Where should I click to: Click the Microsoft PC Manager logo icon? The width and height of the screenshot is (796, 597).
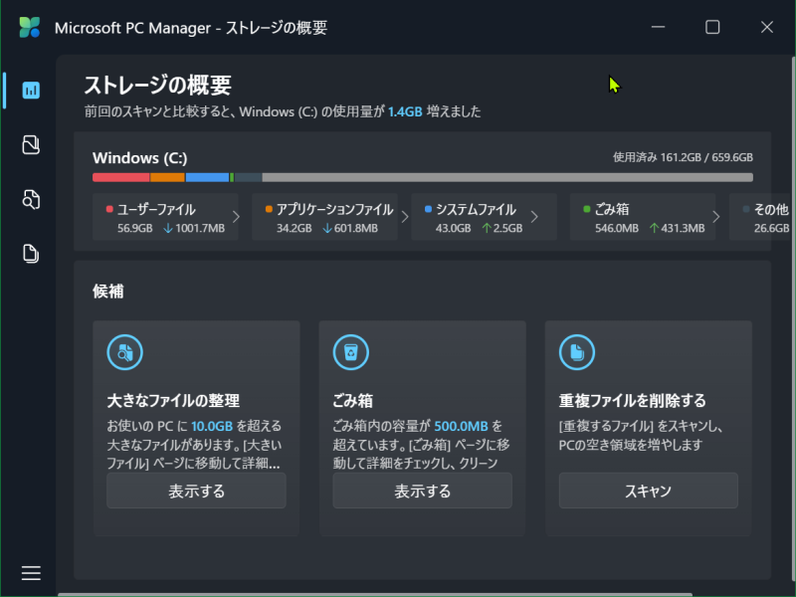30,27
